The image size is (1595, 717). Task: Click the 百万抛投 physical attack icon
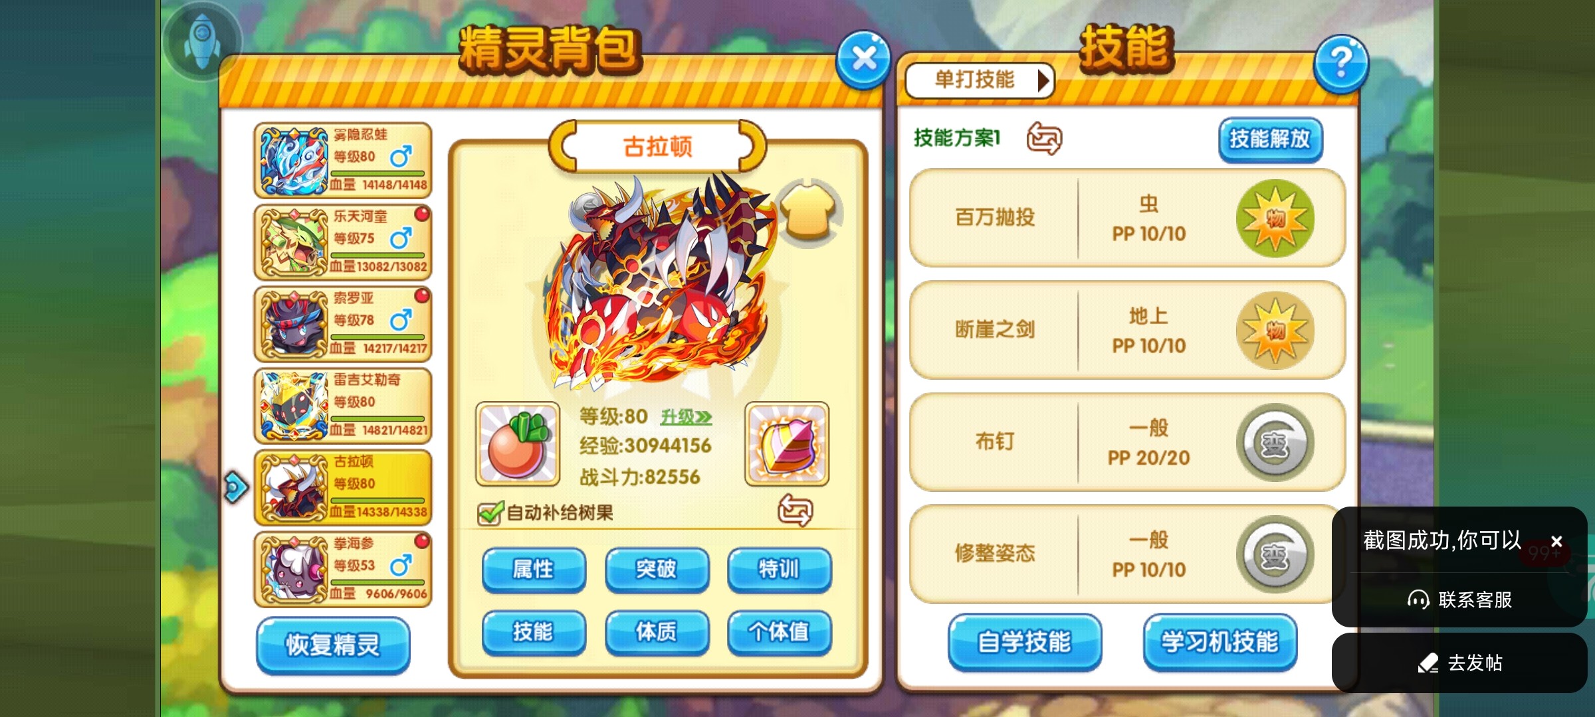tap(1274, 218)
